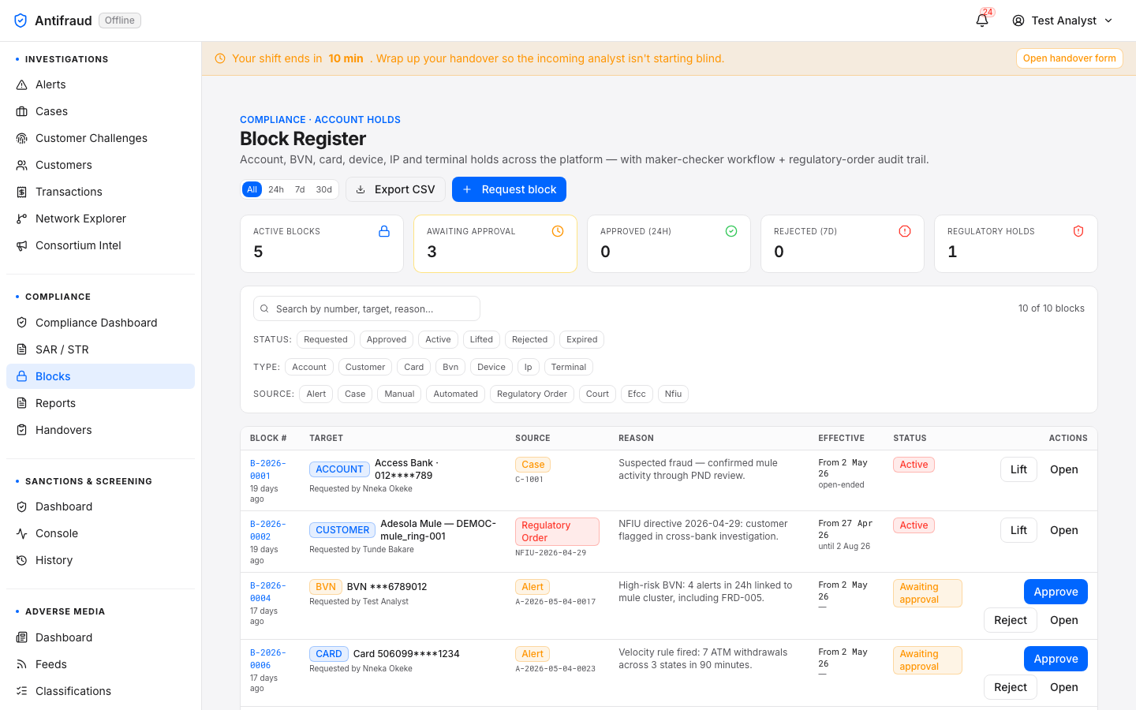Click the Handovers clipboard icon
Image resolution: width=1136 pixels, height=710 pixels.
(x=22, y=430)
